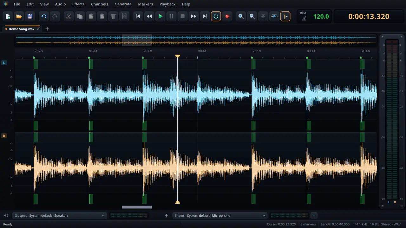Click the speaker icon beside Output

tap(6, 216)
